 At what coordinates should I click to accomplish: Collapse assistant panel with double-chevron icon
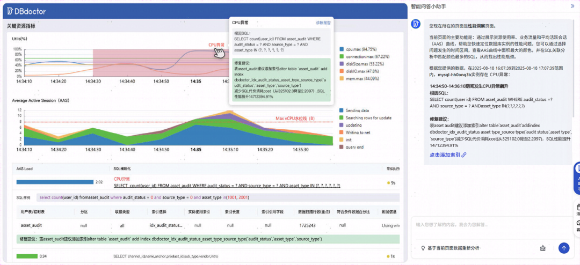click(x=572, y=6)
